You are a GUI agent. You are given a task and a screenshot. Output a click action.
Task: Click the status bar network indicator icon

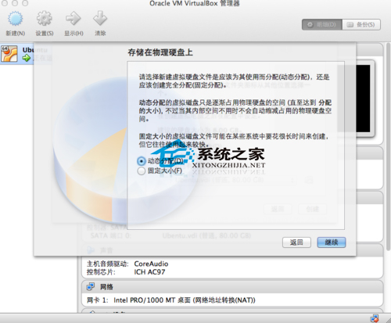(x=375, y=318)
